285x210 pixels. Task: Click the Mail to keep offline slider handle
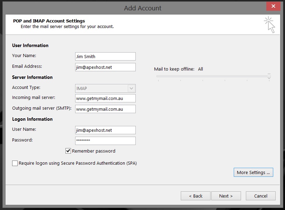click(x=269, y=76)
